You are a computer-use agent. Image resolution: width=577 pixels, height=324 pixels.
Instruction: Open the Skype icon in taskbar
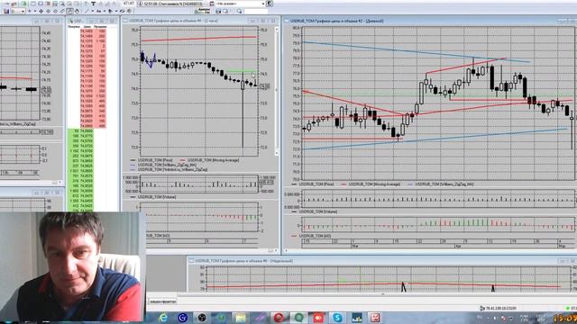(x=337, y=318)
